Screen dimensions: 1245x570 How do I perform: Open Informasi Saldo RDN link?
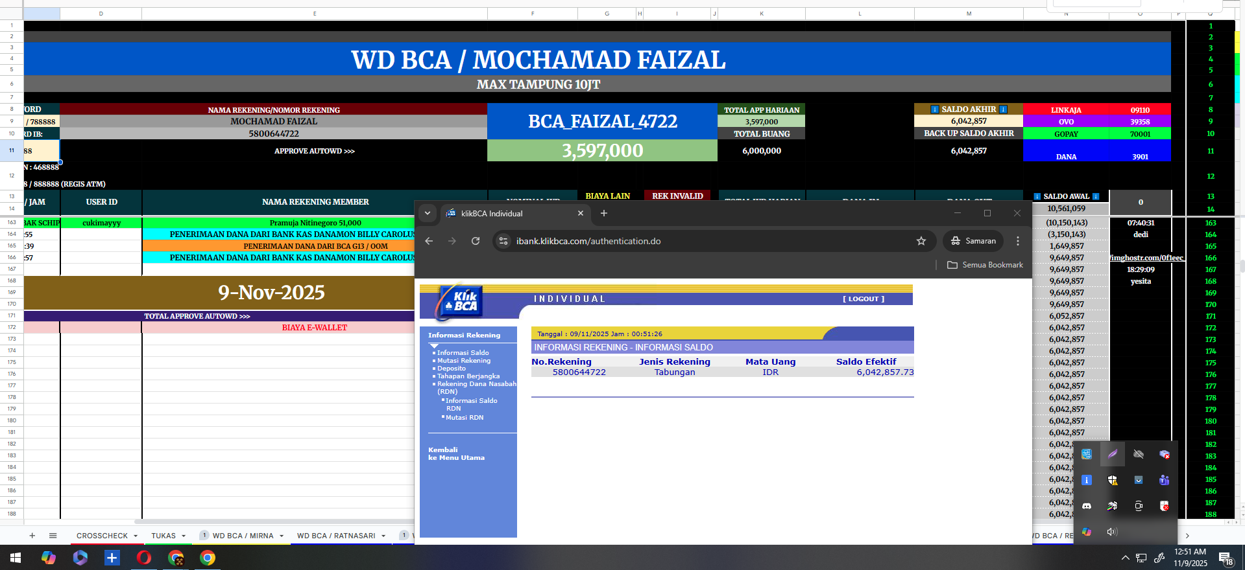click(x=471, y=404)
